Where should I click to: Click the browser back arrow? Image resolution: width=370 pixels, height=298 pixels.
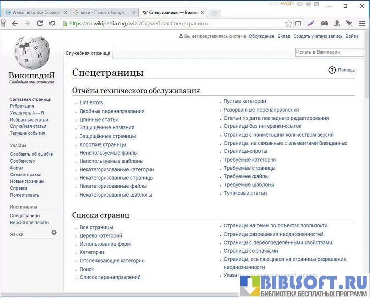[15, 23]
